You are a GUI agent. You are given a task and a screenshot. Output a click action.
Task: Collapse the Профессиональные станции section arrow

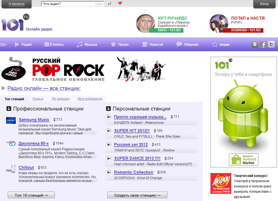9,109
